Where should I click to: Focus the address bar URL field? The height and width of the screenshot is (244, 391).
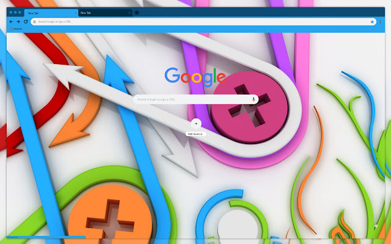[203, 22]
